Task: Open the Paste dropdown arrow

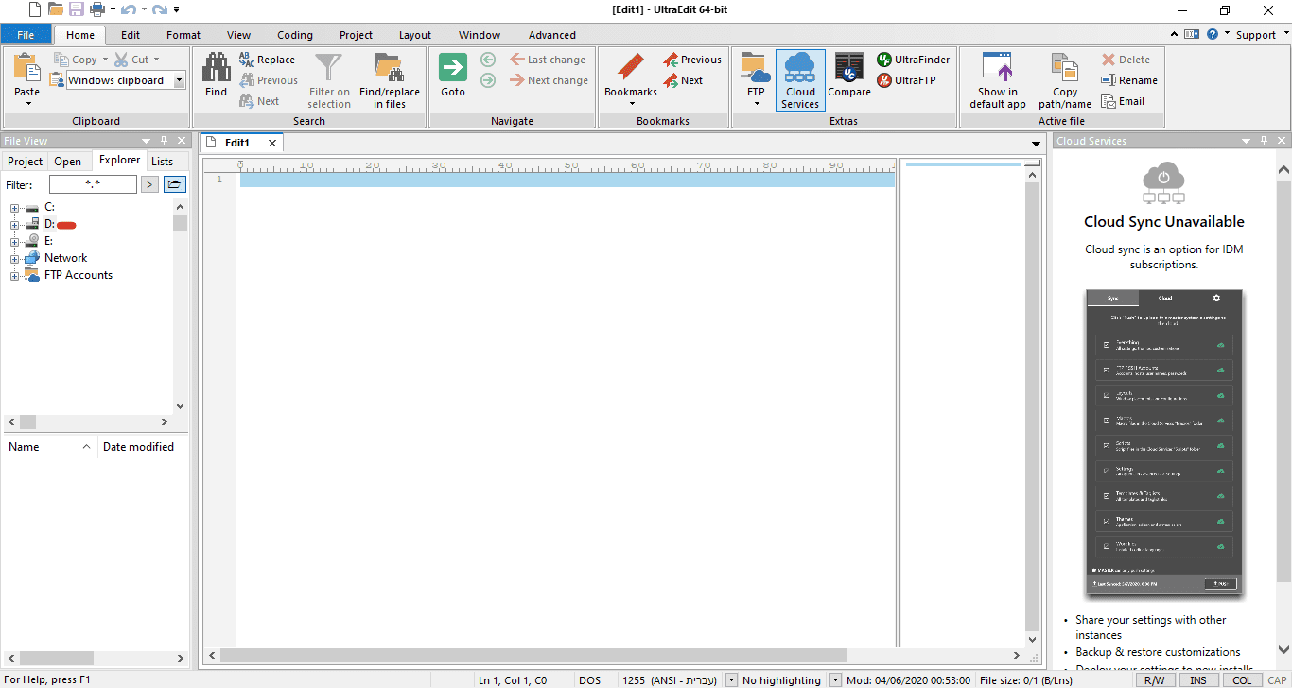Action: coord(27,103)
